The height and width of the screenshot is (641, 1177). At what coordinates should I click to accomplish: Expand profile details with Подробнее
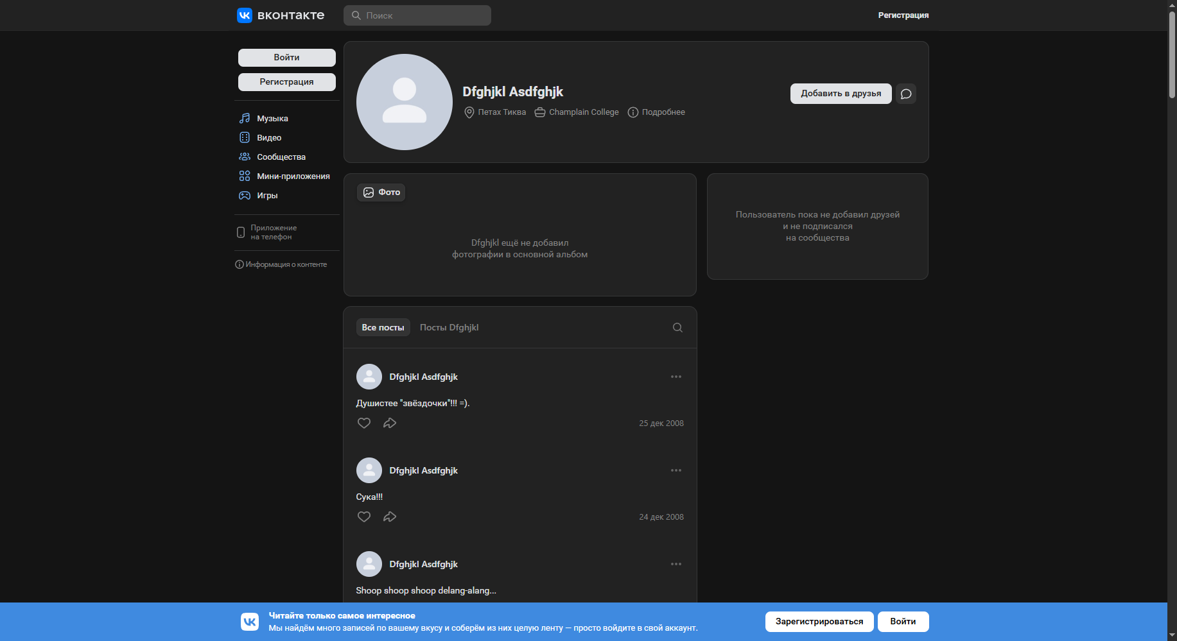click(663, 112)
